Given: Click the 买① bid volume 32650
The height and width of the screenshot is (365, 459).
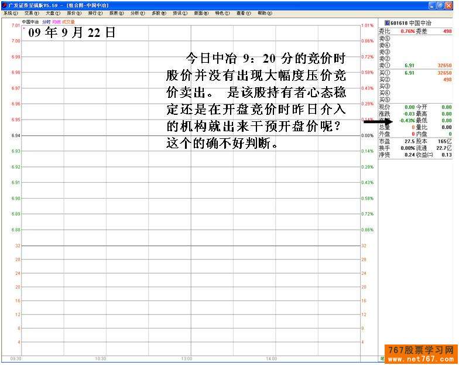Looking at the screenshot, I should pyautogui.click(x=444, y=73).
